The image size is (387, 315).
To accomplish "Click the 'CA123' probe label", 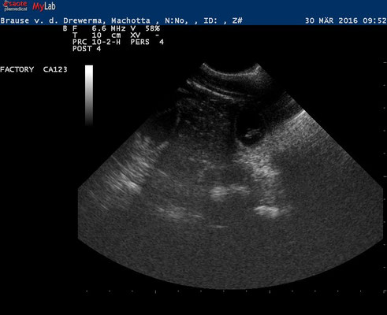I will [55, 69].
